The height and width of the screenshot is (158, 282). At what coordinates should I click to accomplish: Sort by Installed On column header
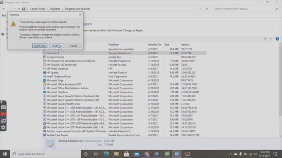[155, 45]
